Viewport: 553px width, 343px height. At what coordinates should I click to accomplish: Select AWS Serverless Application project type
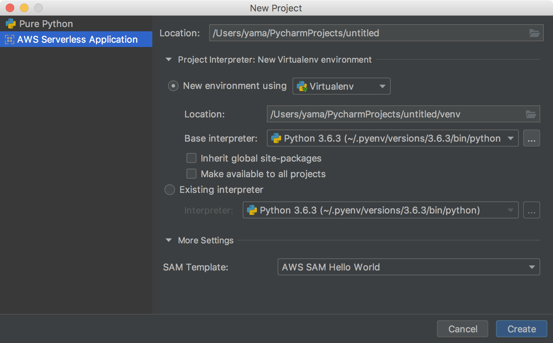coord(76,39)
